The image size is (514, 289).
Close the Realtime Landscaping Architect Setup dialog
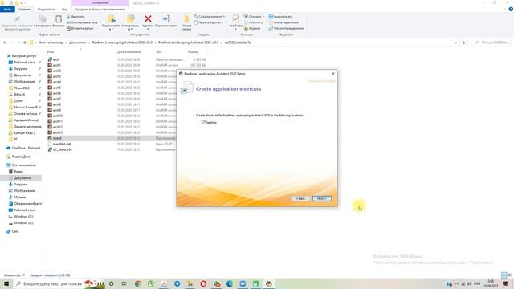point(333,74)
